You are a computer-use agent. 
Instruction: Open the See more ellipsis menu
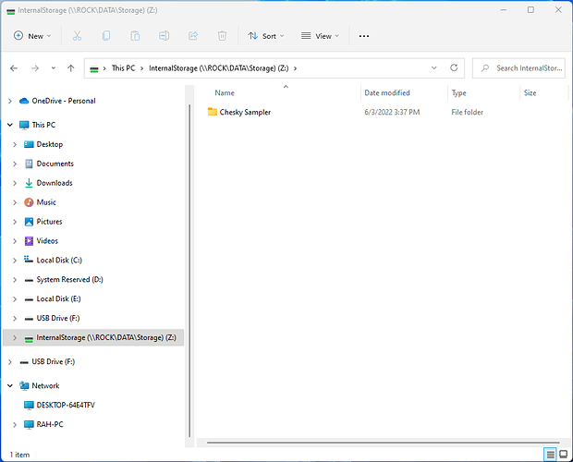point(364,36)
